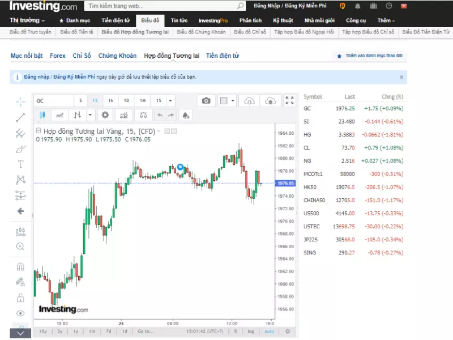Open Biểu đồ Chứng Khoán link

(202, 32)
